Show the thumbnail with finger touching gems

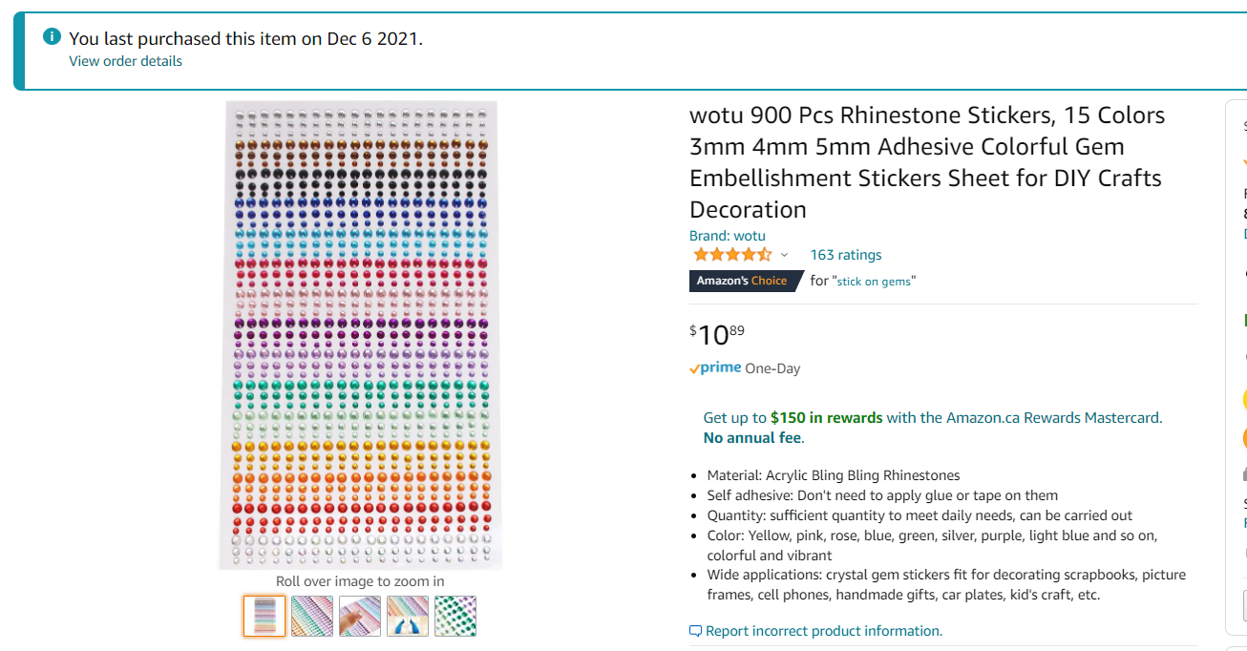tap(360, 616)
